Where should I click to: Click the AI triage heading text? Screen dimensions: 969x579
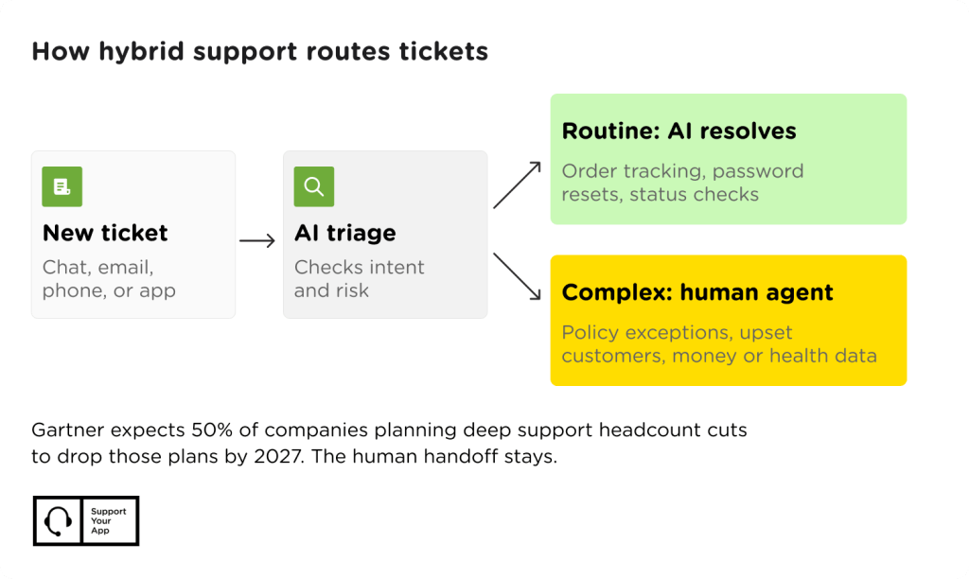(x=344, y=233)
